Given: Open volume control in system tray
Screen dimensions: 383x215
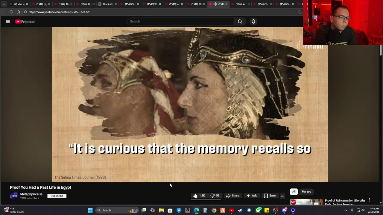Looking at the screenshot, I should [363, 210].
